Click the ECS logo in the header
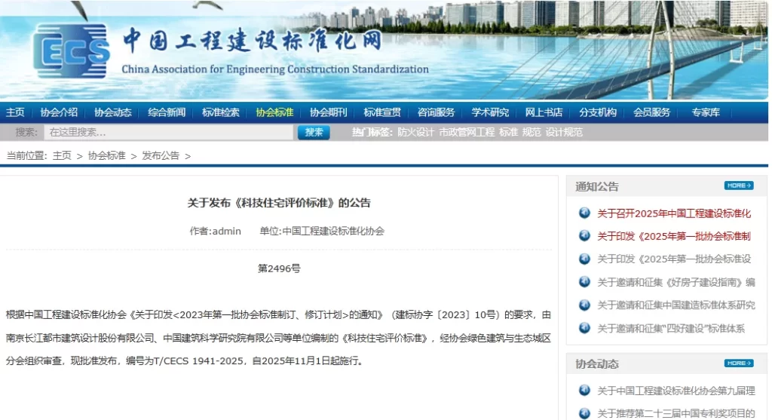This screenshot has width=772, height=420. coord(72,51)
